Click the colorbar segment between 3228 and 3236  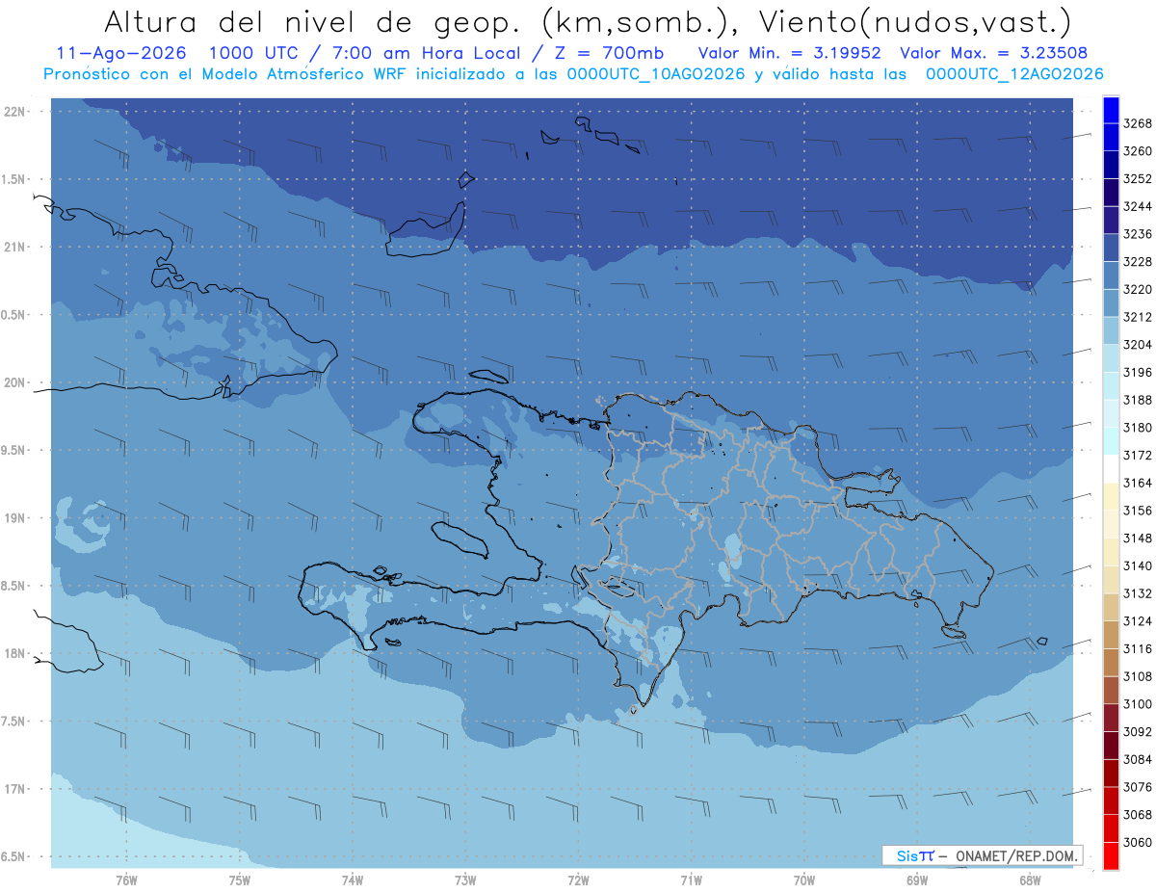(x=1110, y=248)
